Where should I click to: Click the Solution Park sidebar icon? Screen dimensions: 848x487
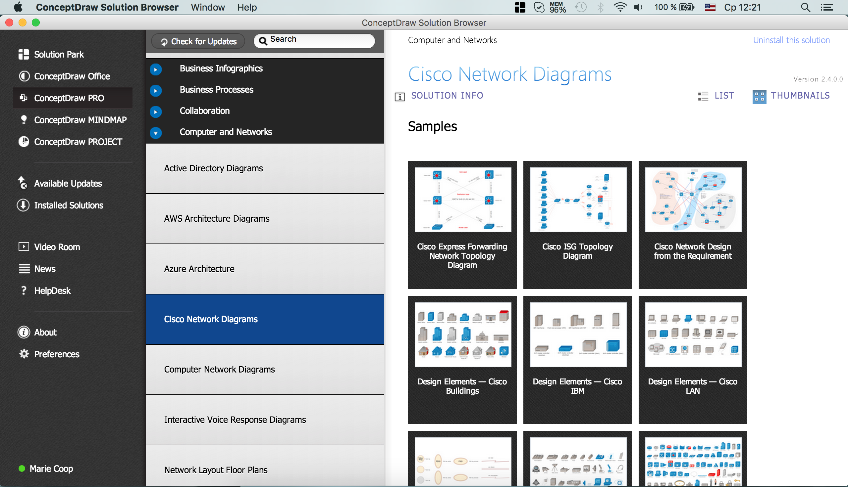(23, 54)
